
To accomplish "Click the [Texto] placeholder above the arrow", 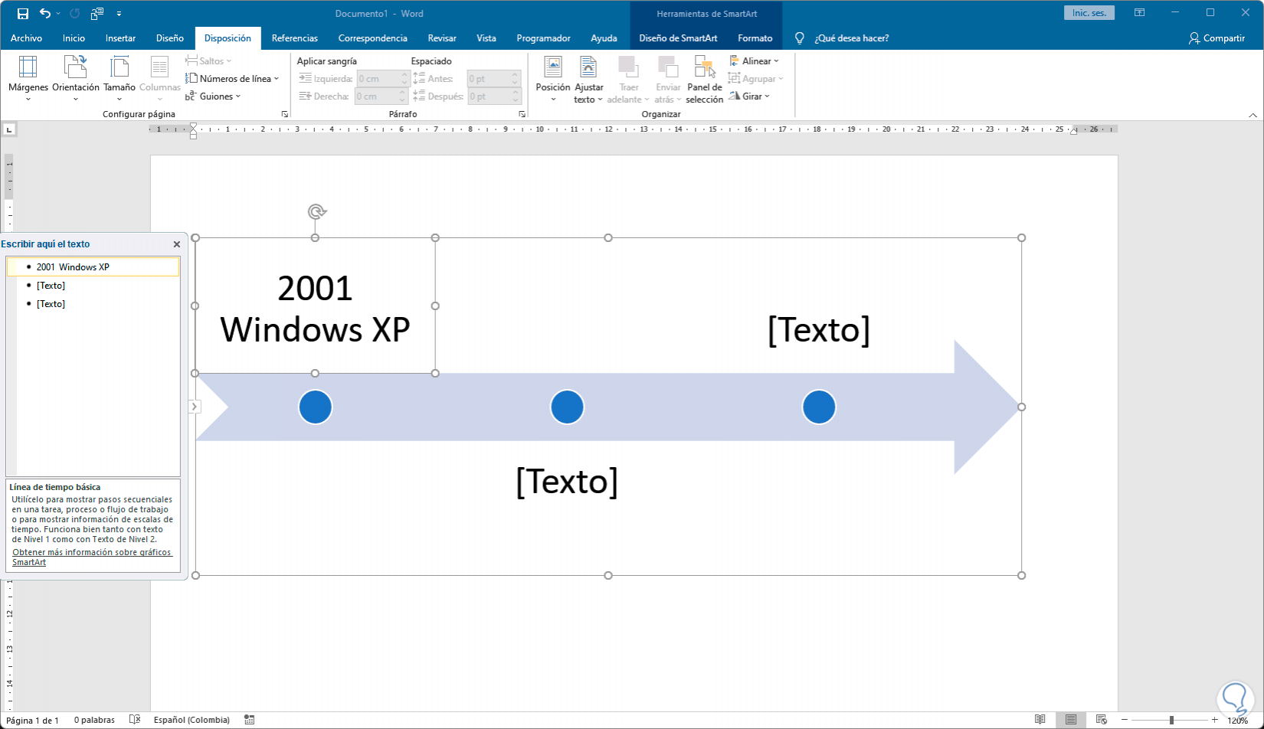I will click(819, 330).
